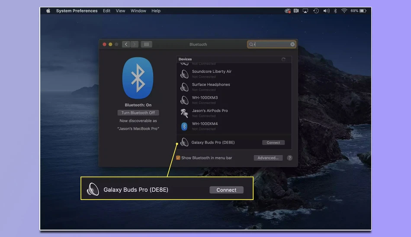Open the Window menu
Image resolution: width=411 pixels, height=237 pixels.
138,11
